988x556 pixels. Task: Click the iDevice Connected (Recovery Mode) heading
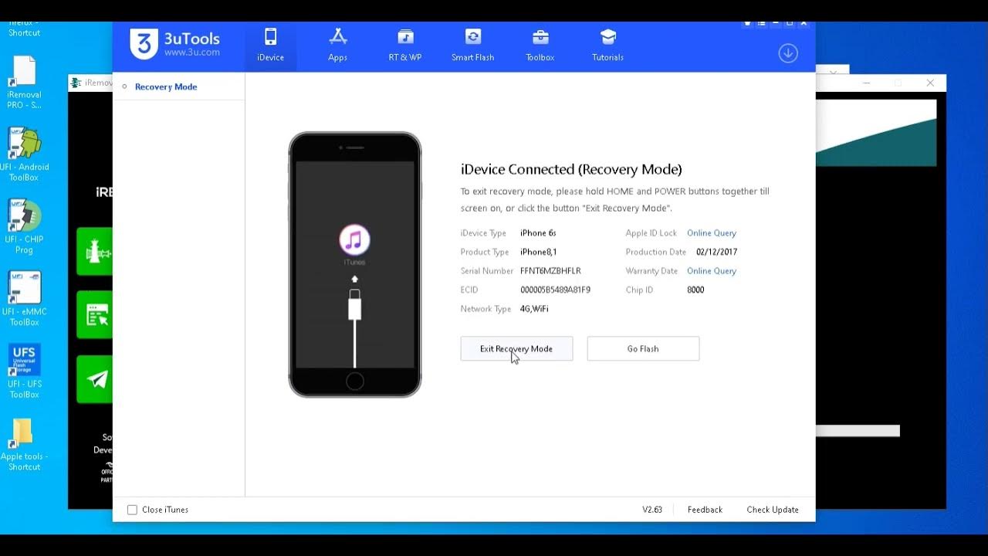coord(571,169)
